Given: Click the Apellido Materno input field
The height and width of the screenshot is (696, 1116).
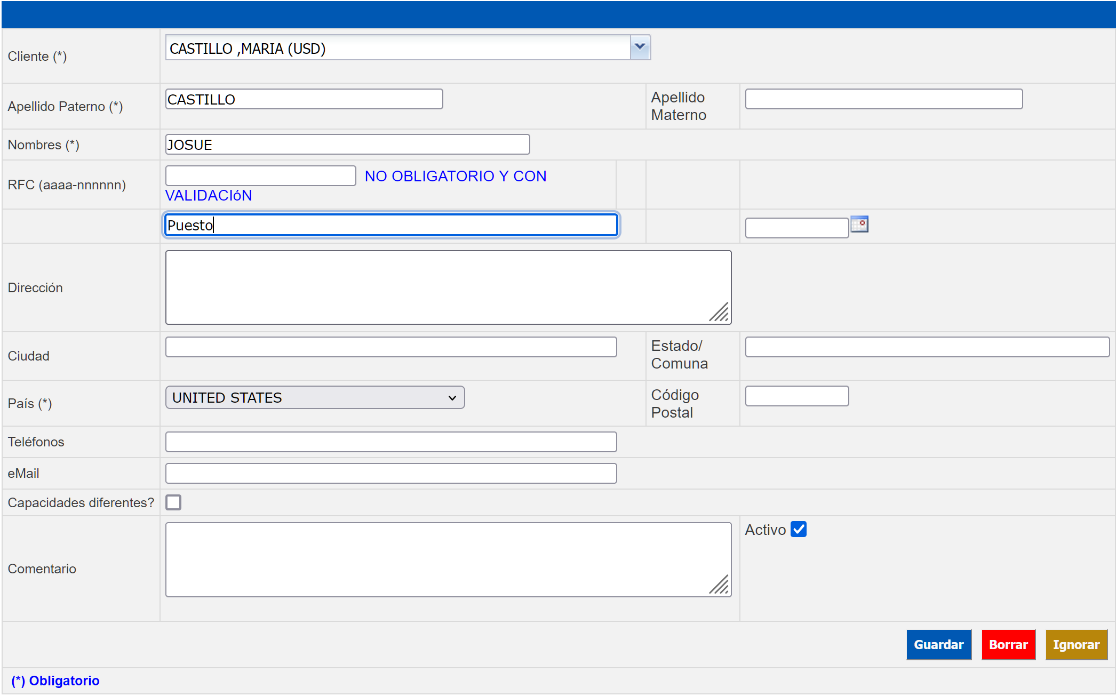Looking at the screenshot, I should click(884, 99).
